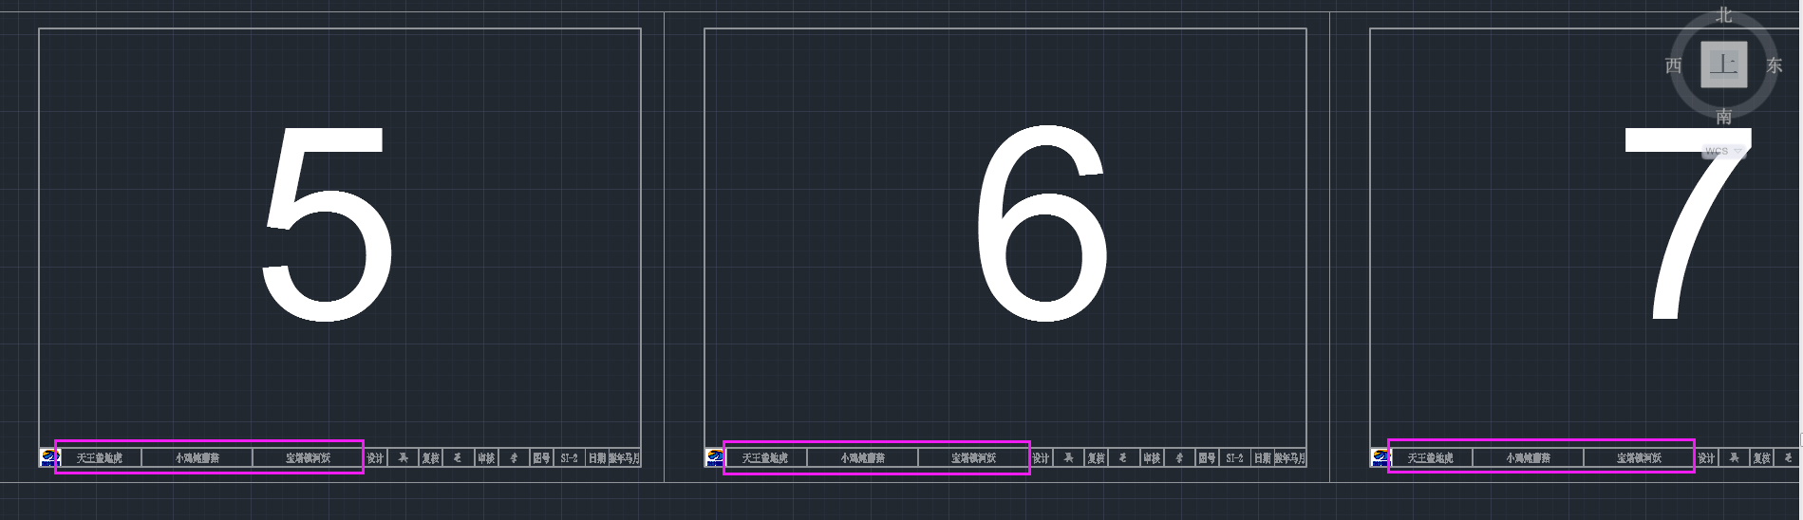Click the ViewCube top face 上

point(1723,65)
